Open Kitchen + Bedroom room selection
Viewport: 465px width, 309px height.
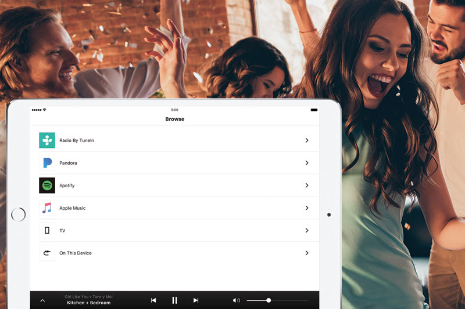(88, 303)
